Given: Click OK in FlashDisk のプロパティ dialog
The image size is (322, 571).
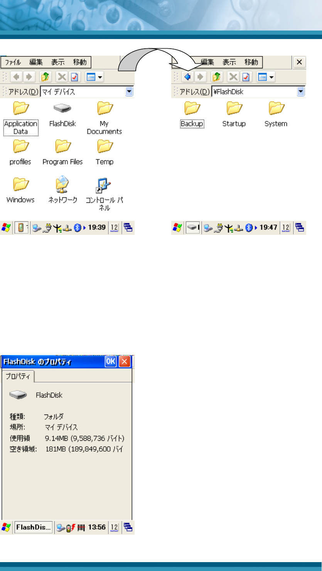Looking at the screenshot, I should point(111,362).
